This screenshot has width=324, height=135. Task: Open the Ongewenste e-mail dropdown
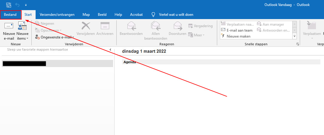click(x=54, y=37)
